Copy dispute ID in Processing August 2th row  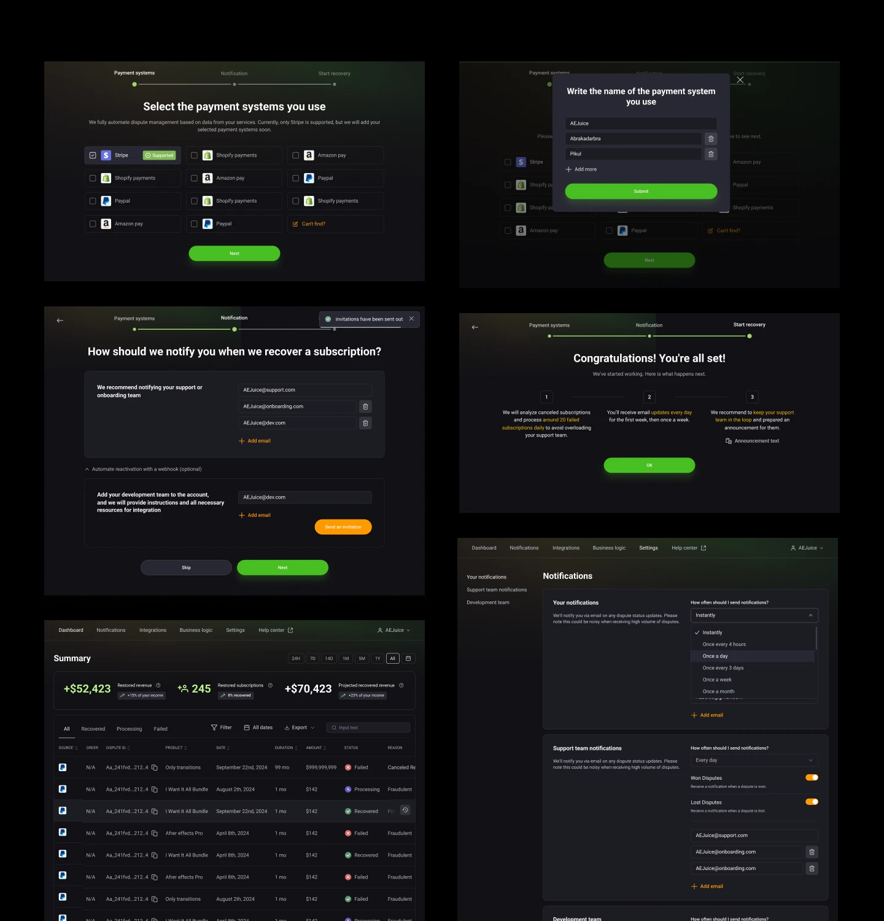[x=155, y=790]
